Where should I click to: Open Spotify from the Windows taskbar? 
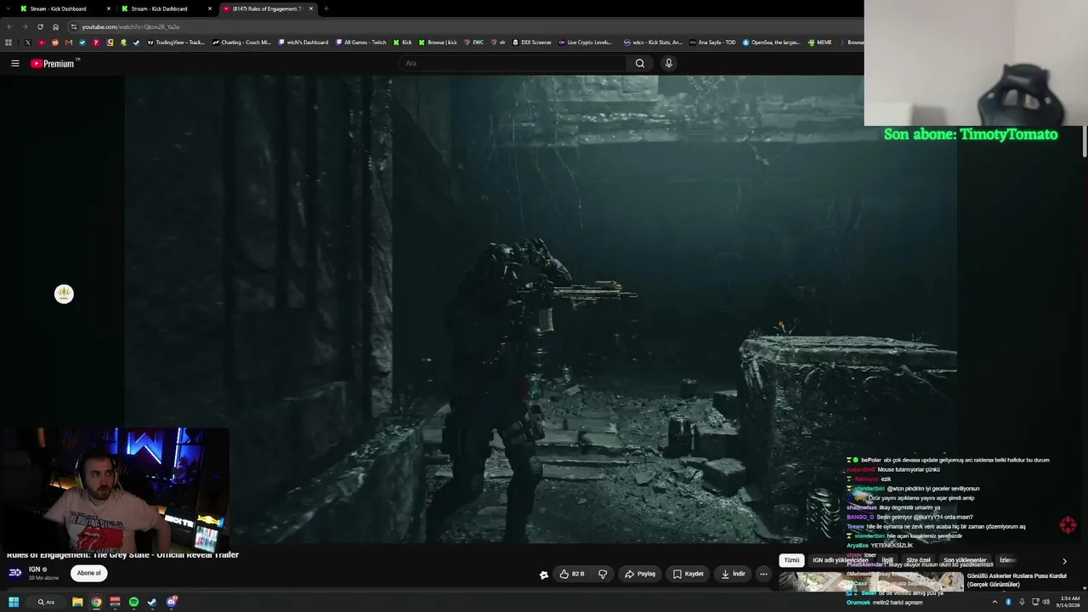(133, 602)
